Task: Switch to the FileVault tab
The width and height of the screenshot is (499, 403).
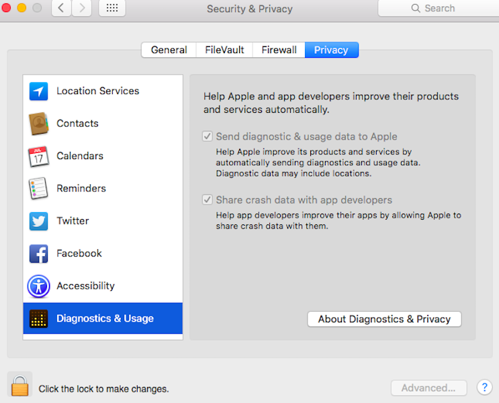Action: pyautogui.click(x=224, y=50)
